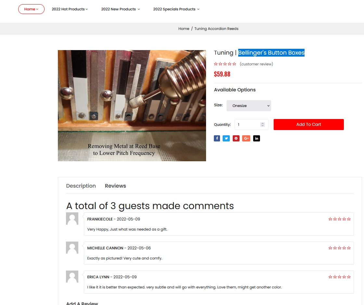
Task: Expand 2022 Specials Products menu
Action: pyautogui.click(x=176, y=9)
